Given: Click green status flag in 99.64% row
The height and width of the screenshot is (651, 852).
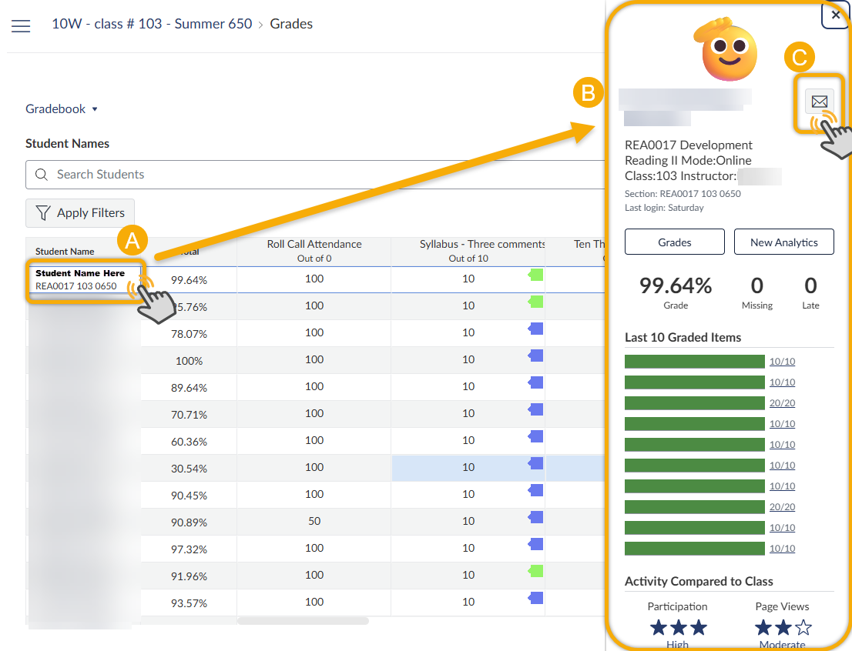Looking at the screenshot, I should click(x=535, y=275).
